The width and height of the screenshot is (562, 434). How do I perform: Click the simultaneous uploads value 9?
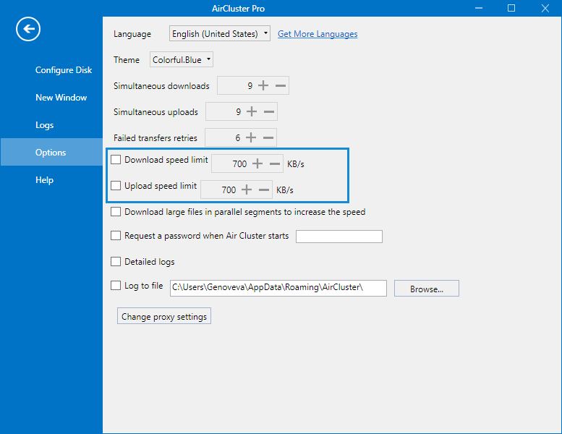click(x=239, y=112)
